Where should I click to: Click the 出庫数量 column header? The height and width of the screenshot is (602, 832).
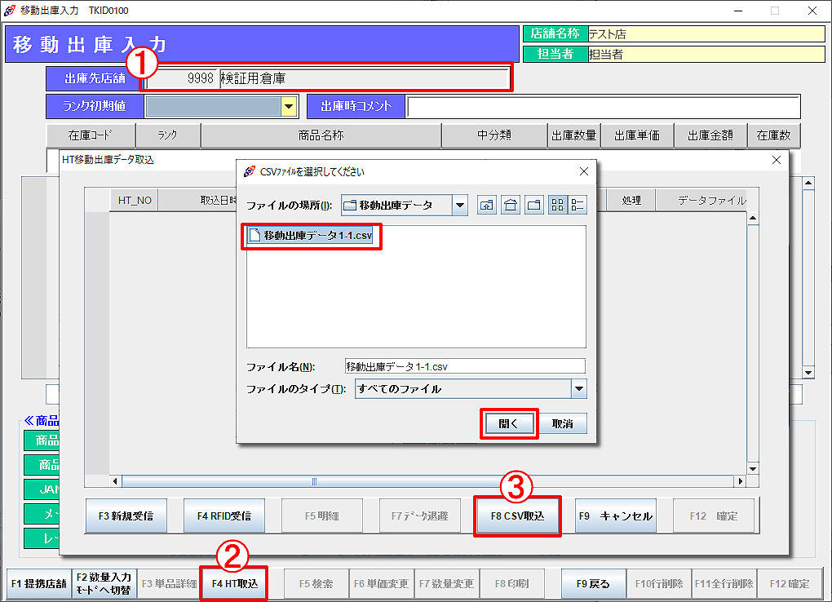coord(573,135)
